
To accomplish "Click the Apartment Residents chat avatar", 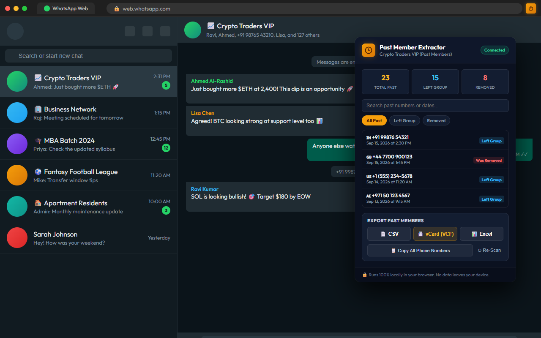I will (x=17, y=207).
